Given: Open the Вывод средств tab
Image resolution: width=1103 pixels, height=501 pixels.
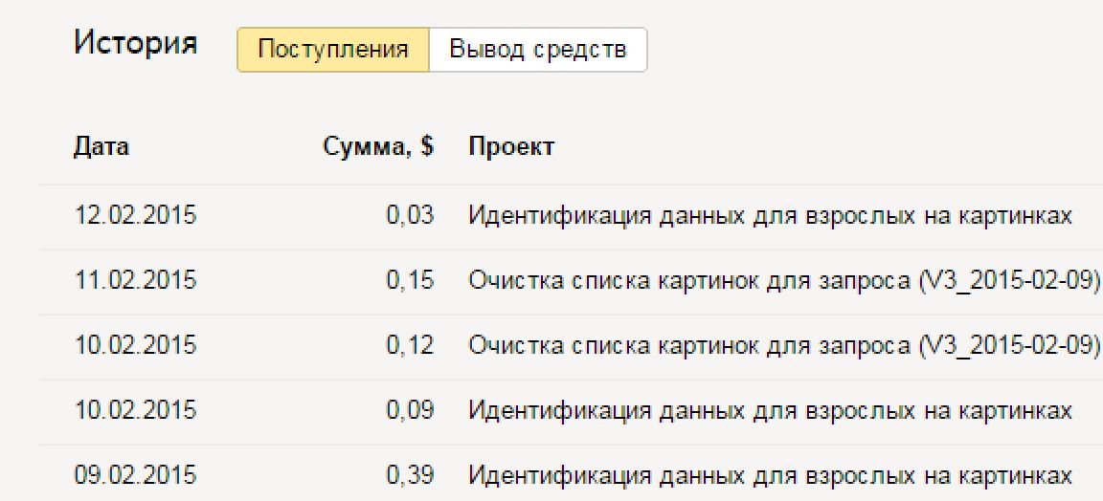Looking at the screenshot, I should (538, 50).
